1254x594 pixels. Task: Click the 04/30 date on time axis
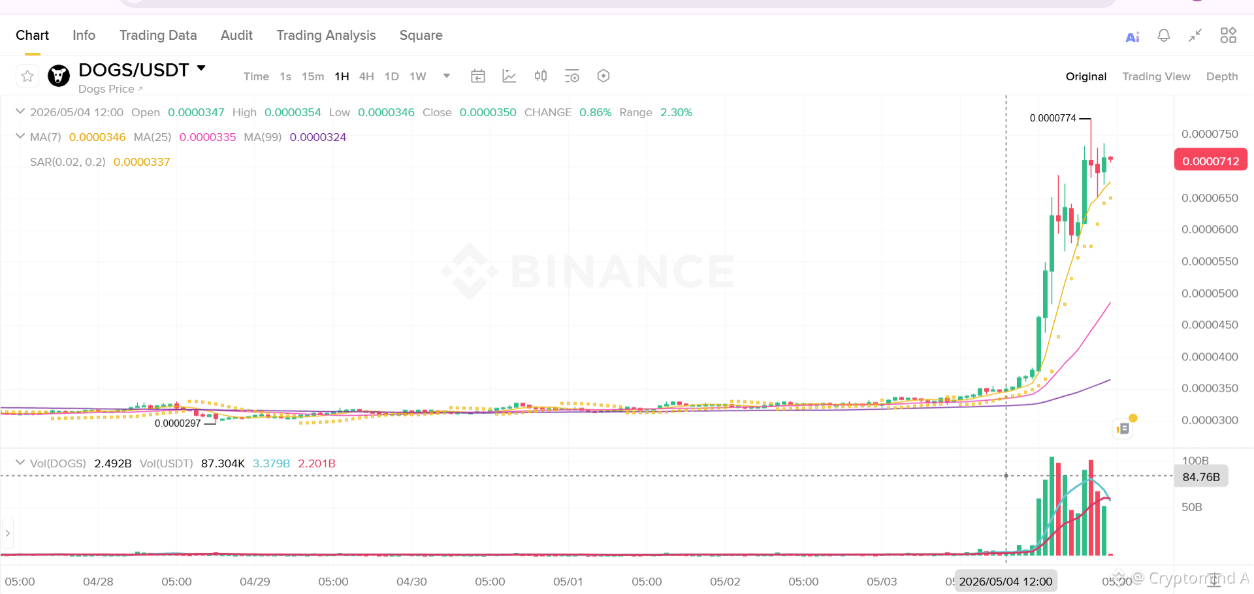pyautogui.click(x=411, y=582)
